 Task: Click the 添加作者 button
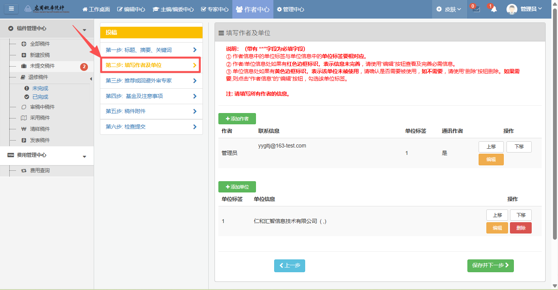pos(237,119)
